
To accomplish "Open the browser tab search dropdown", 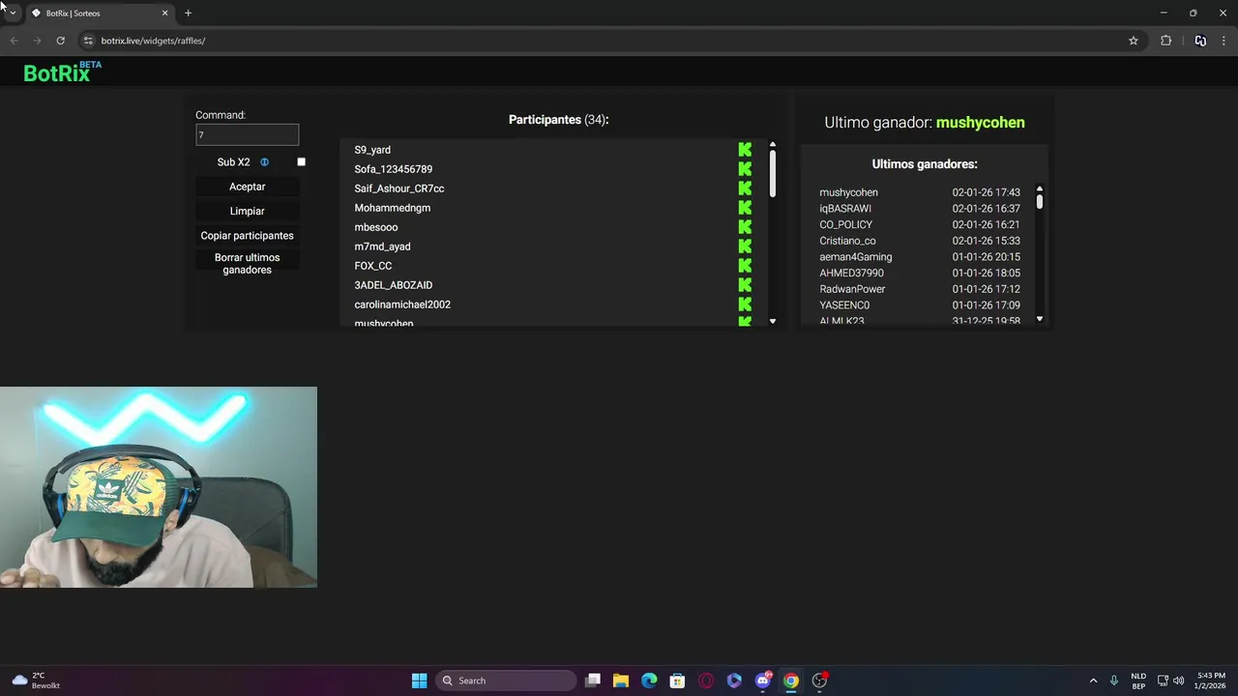I will 12,13.
